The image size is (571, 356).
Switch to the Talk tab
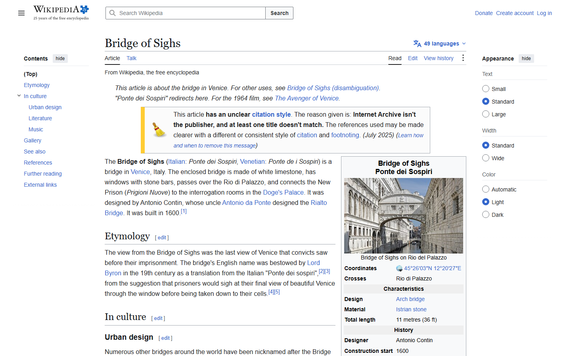(x=131, y=58)
